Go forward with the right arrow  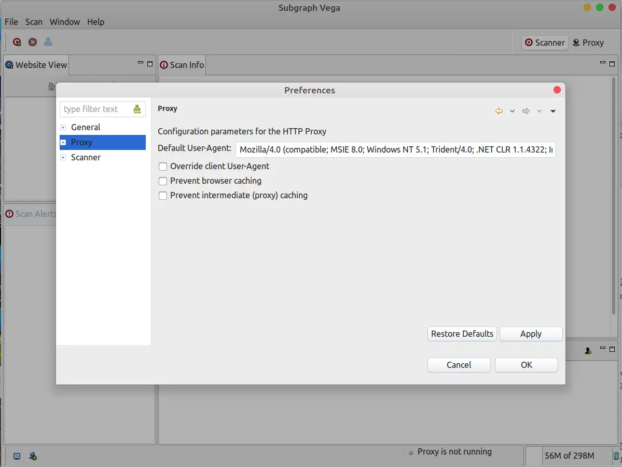[x=526, y=111]
